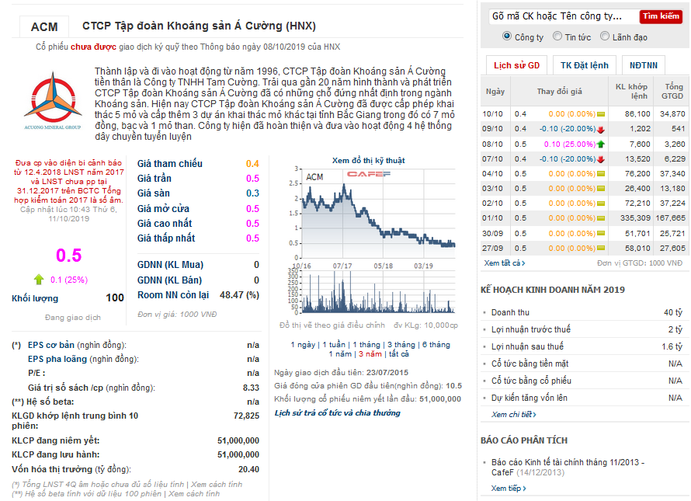Click the Room NN còn lại 48.47 (%) value
Screen dimensions: 691x501
tap(239, 295)
